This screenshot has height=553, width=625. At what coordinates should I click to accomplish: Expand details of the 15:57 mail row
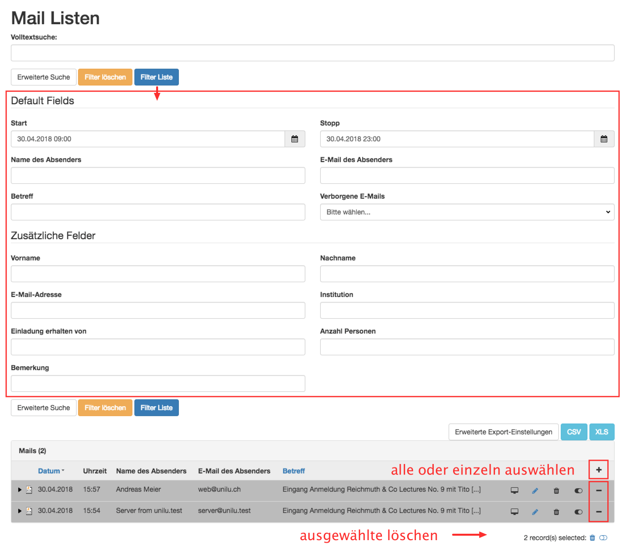tap(20, 490)
